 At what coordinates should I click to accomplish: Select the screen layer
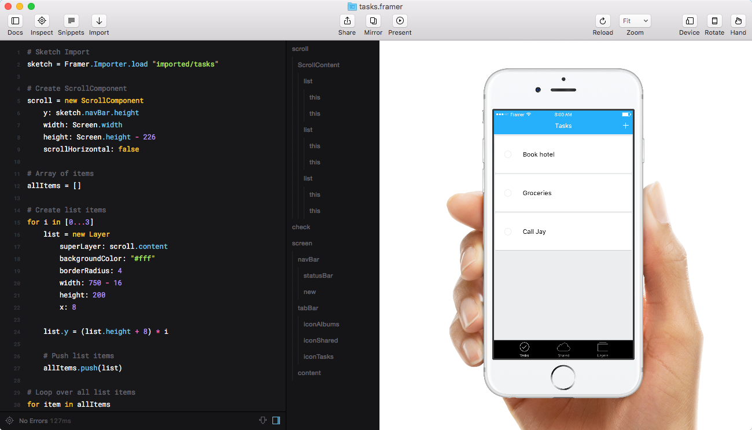click(x=302, y=243)
